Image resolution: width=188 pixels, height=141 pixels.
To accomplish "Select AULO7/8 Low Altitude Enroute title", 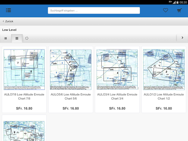I will pyautogui.click(x=24, y=97).
